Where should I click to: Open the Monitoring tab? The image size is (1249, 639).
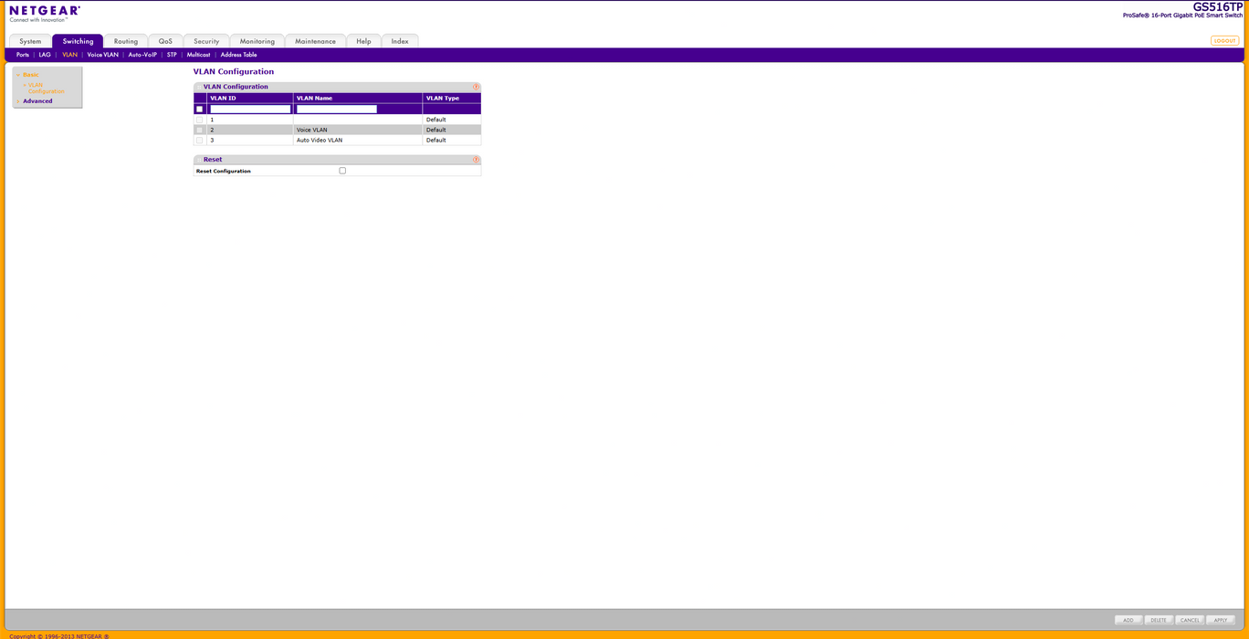[257, 41]
